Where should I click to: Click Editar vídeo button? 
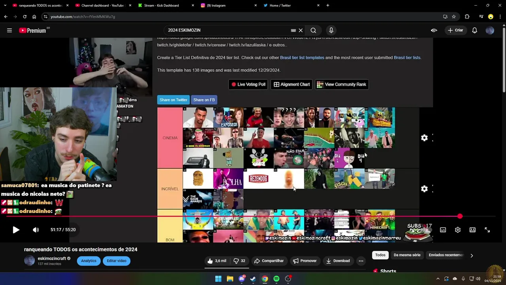[117, 261]
